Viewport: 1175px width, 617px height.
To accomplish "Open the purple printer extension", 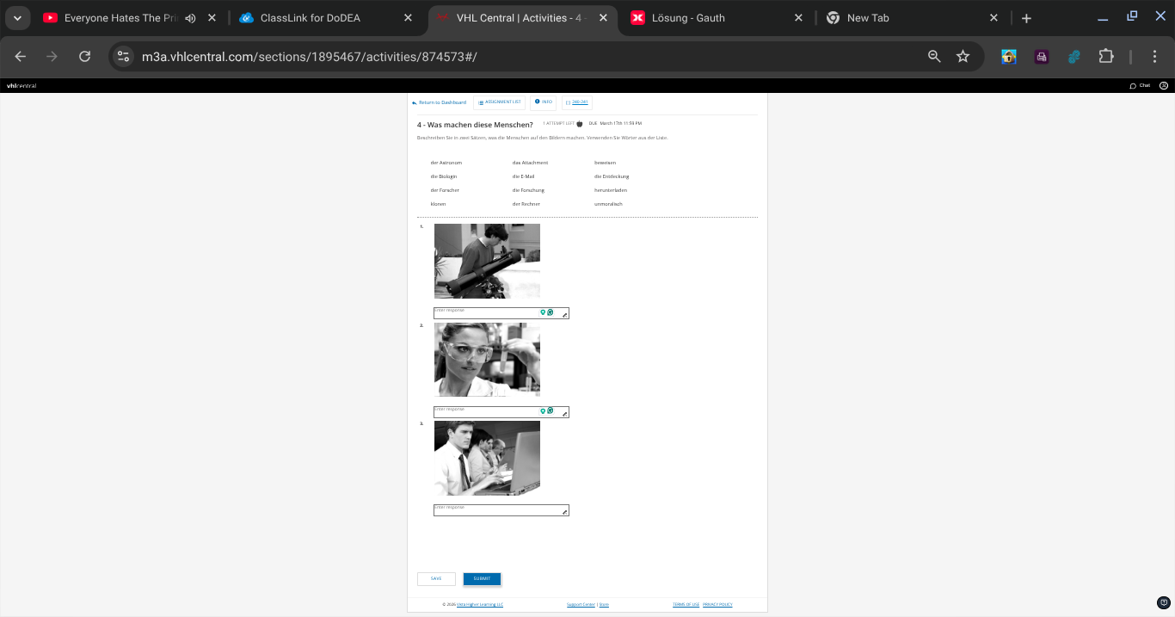I will click(x=1042, y=56).
